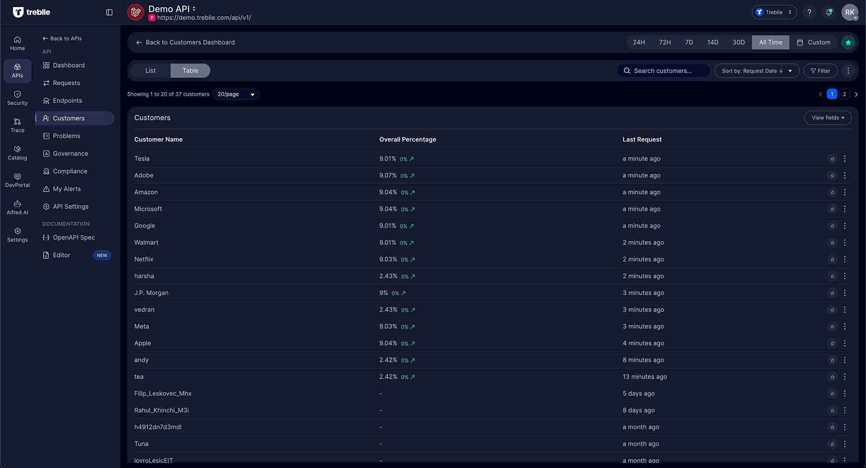Viewport: 866px width, 468px height.
Task: Go to Trace section
Action: tap(17, 125)
